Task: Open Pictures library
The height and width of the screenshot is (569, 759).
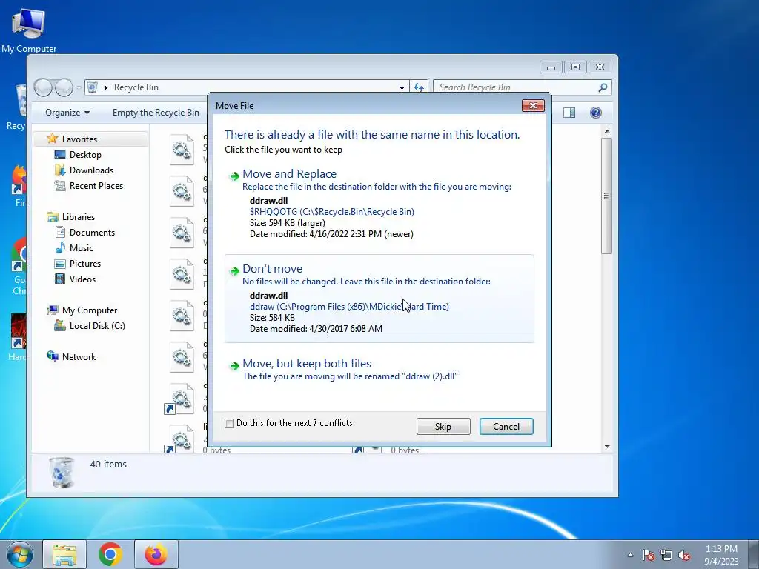Action: pyautogui.click(x=85, y=264)
